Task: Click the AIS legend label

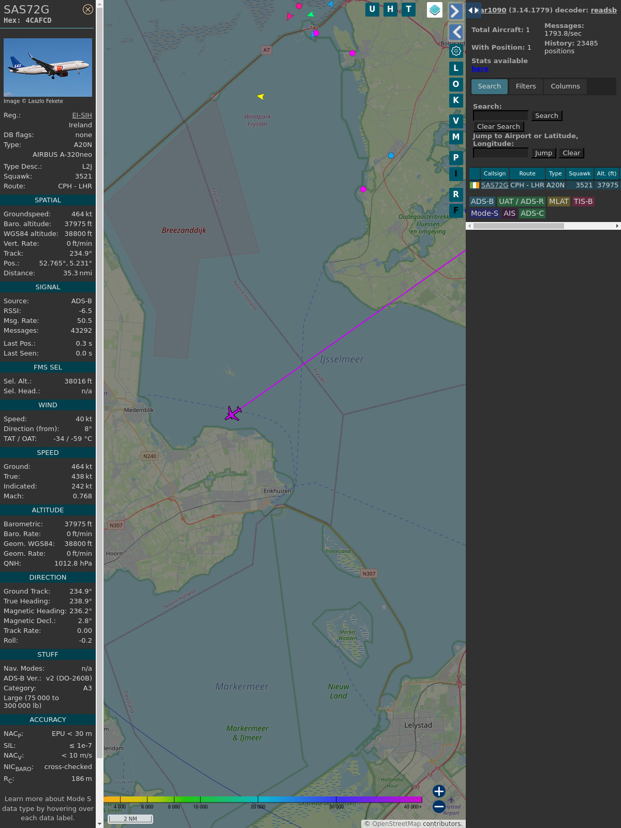Action: [x=510, y=213]
